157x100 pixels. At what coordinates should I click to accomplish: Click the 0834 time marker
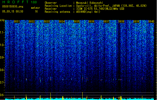(x=62, y=21)
